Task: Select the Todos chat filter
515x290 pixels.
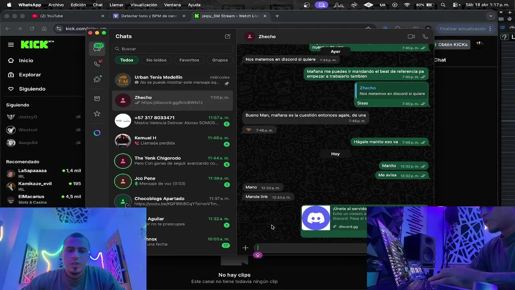Action: 126,60
